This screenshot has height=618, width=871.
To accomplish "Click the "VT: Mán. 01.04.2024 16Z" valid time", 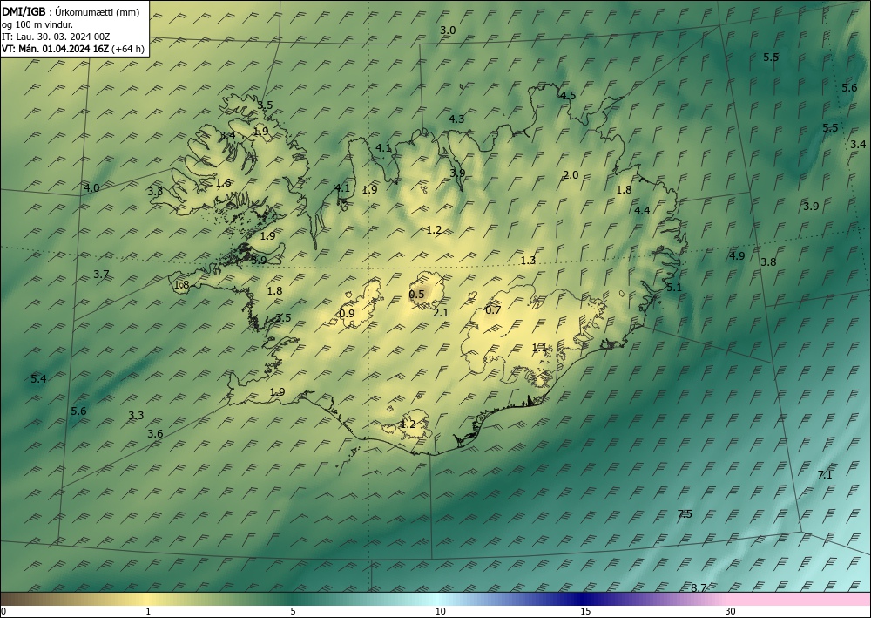I will [56, 49].
